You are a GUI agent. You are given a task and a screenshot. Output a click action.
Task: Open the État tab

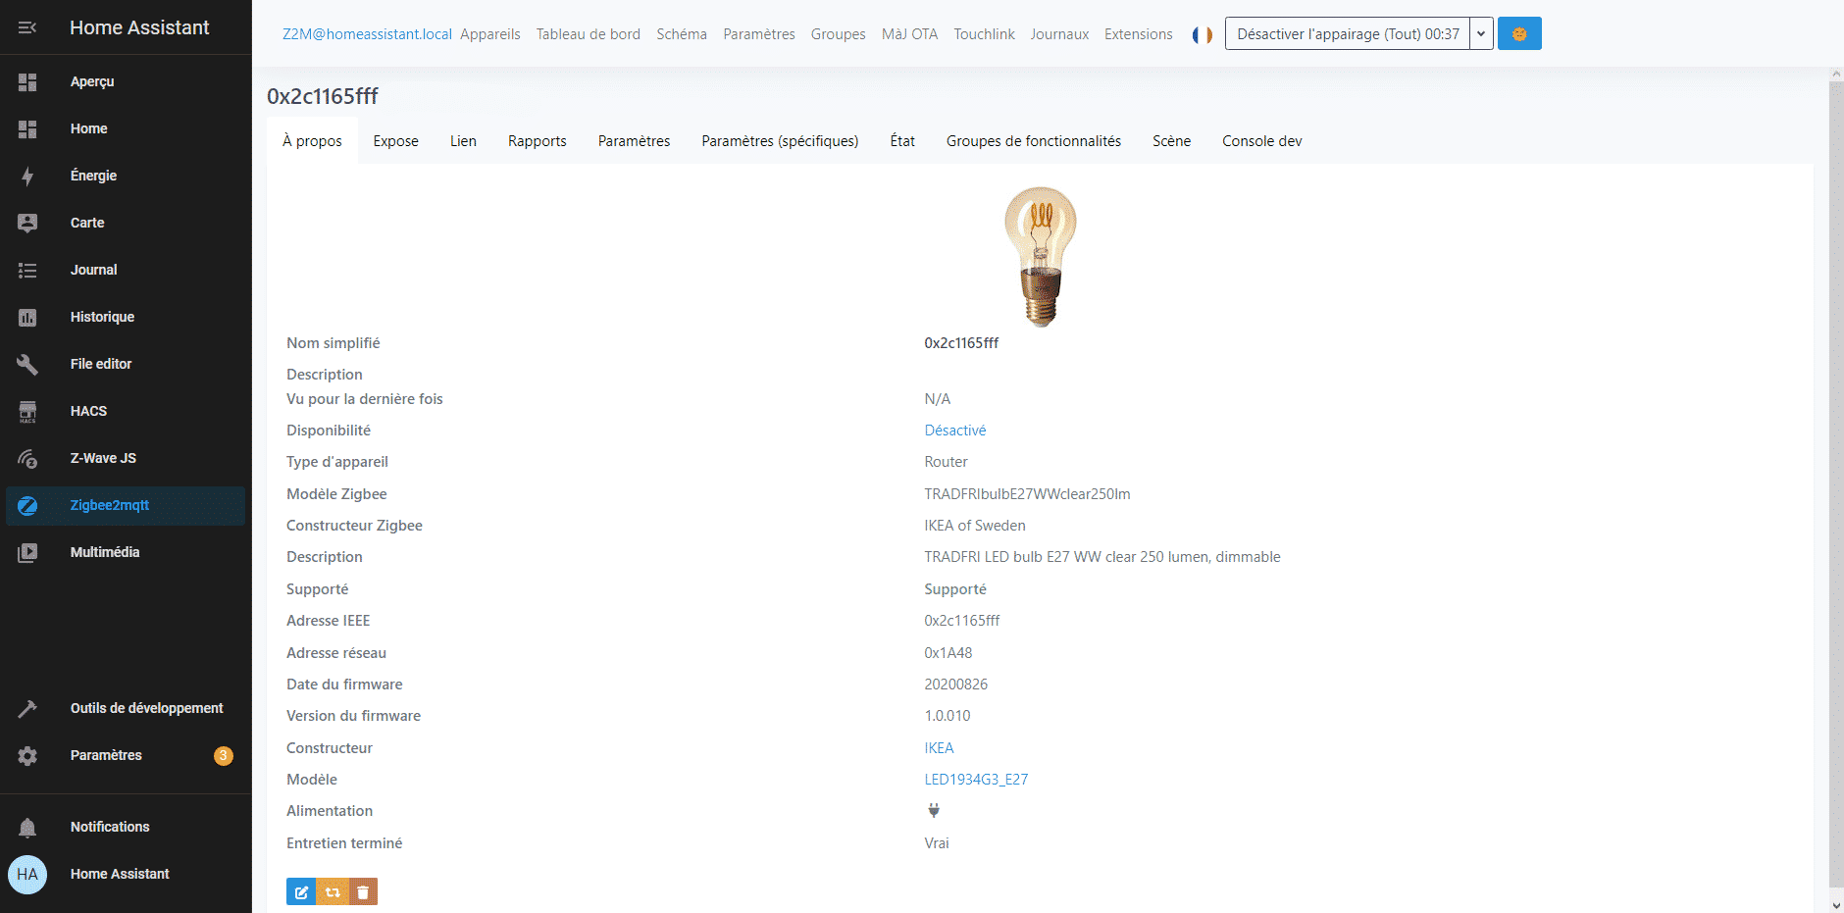pos(902,141)
